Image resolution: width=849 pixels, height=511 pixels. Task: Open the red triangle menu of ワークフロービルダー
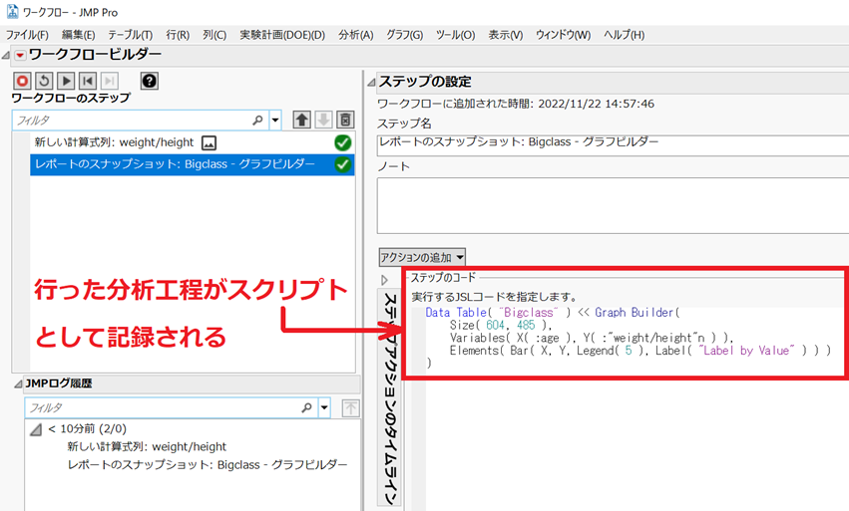pyautogui.click(x=20, y=55)
